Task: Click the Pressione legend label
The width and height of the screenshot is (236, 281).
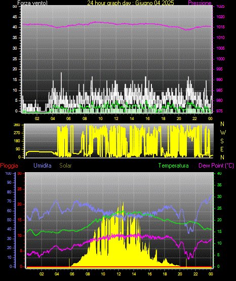Action: [200, 3]
